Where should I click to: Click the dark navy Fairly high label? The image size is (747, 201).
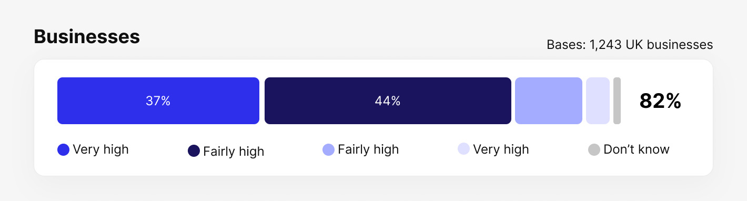234,152
